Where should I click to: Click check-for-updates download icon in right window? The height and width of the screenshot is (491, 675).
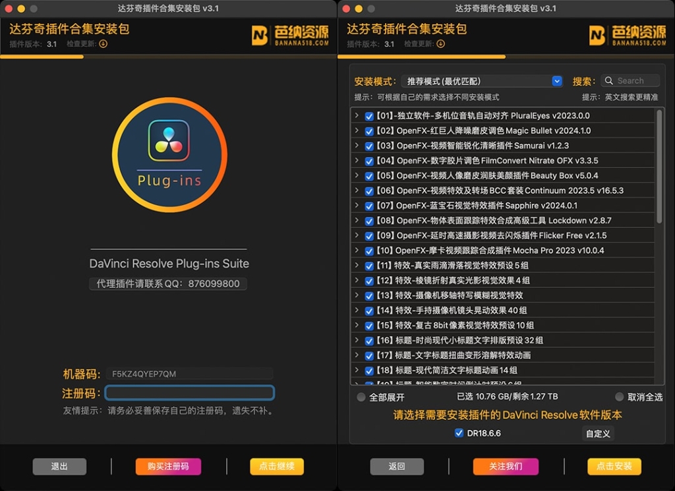coord(440,44)
